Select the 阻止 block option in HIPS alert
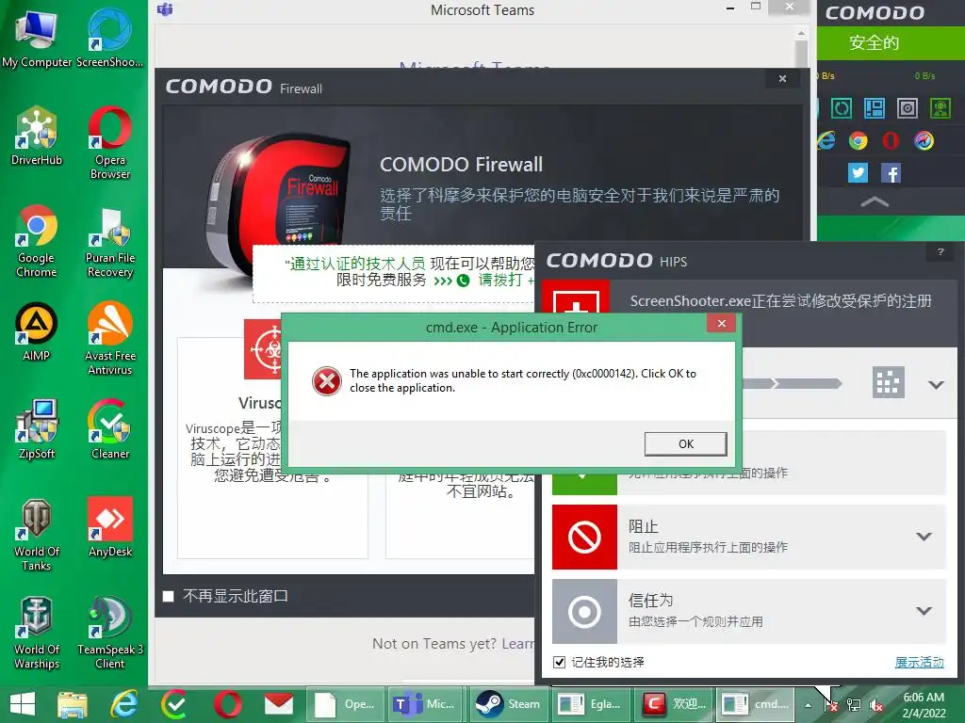 click(748, 537)
